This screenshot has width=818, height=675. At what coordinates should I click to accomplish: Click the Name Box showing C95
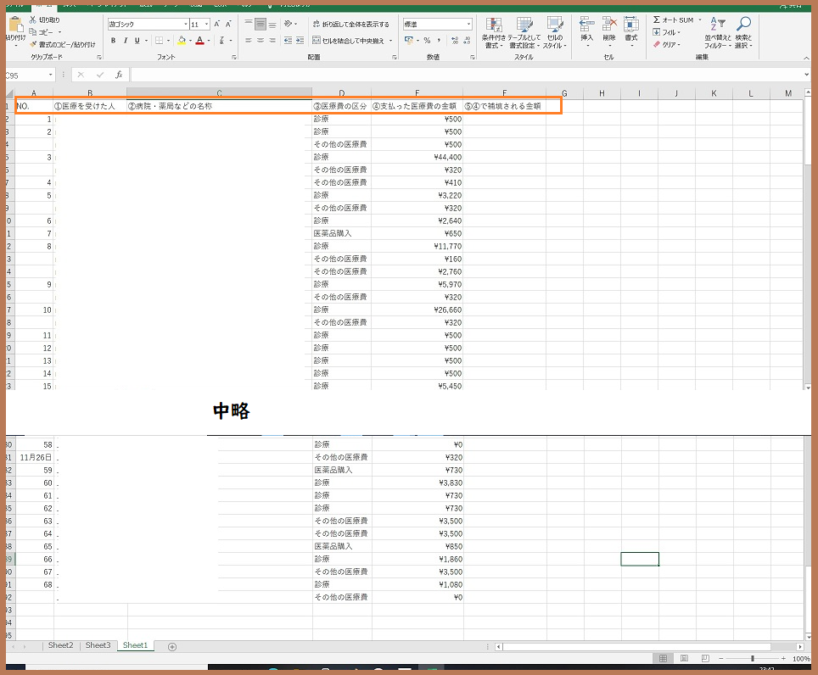point(26,75)
